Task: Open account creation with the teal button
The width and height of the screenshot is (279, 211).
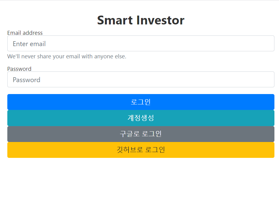Action: point(141,118)
